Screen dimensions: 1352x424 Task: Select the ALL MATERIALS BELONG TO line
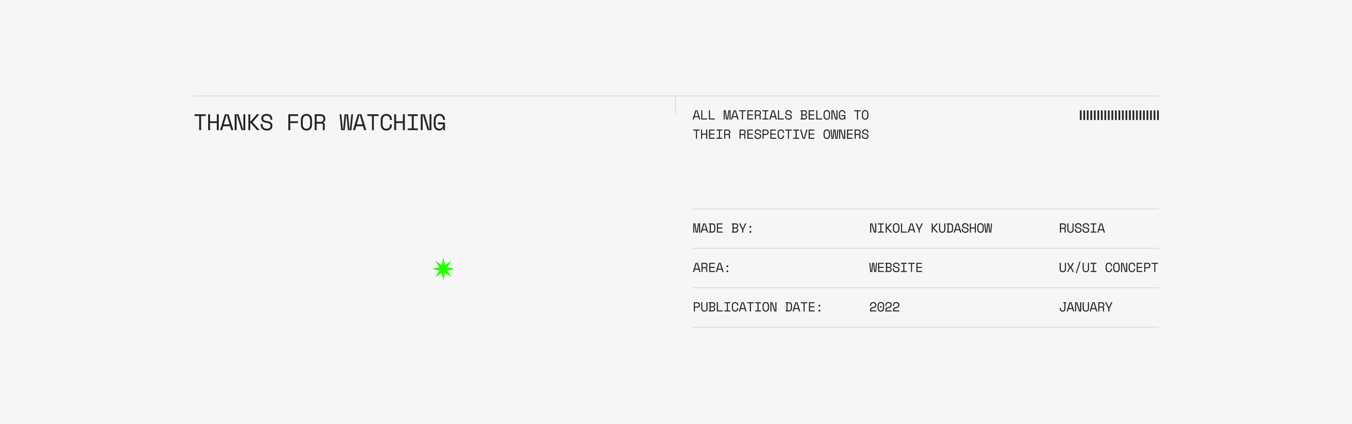coord(780,115)
